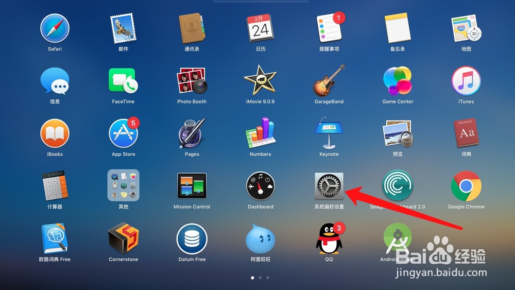The image size is (515, 290).
Task: Open QQ messenger
Action: (x=330, y=238)
